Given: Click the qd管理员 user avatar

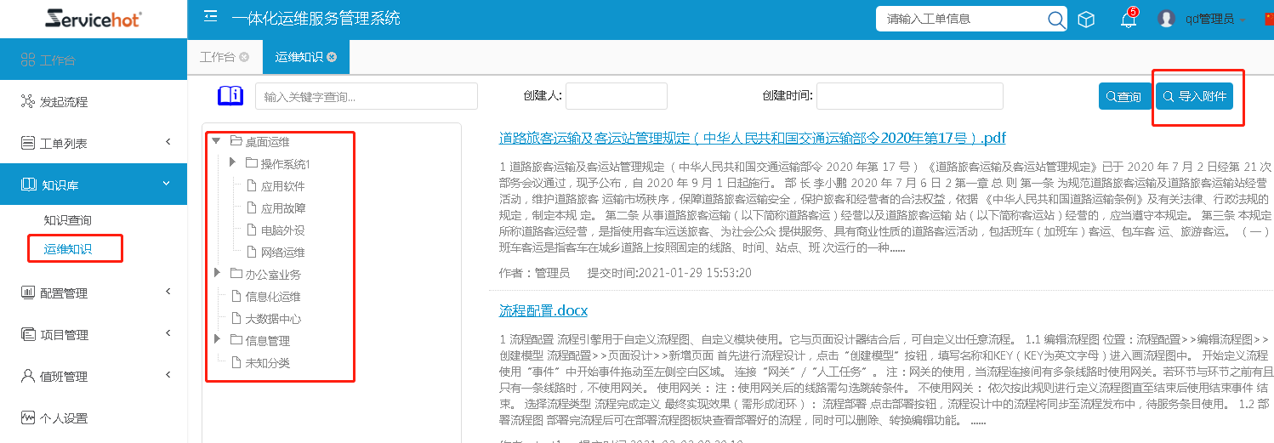Looking at the screenshot, I should 1166,19.
